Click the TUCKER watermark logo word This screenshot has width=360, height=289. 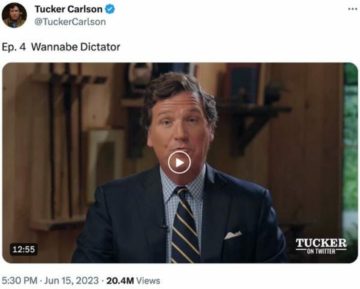coord(321,243)
